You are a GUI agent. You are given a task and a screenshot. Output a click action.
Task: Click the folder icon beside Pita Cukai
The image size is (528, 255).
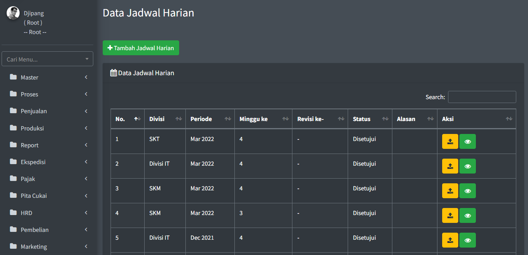click(13, 195)
